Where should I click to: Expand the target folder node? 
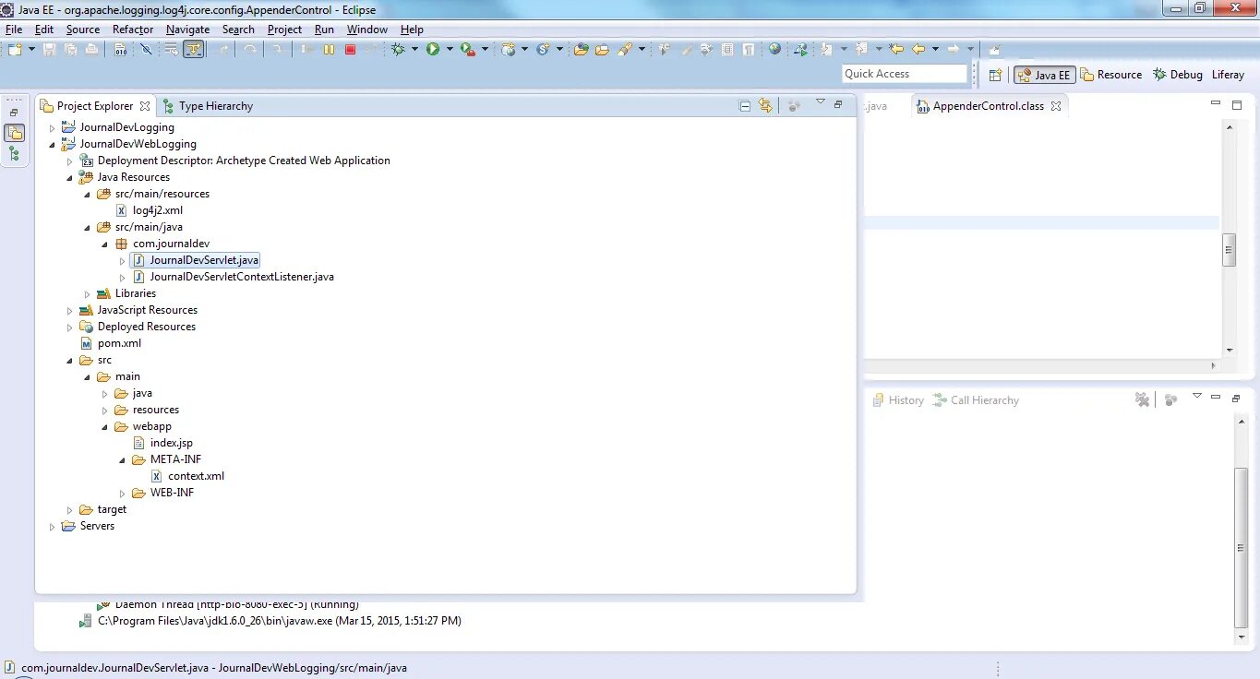pos(69,510)
